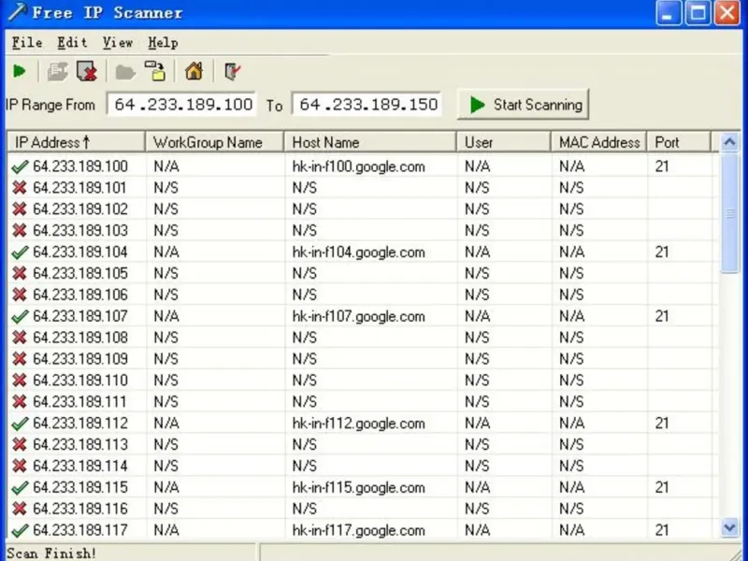
Task: Sort by IP Address column header
Action: point(76,142)
